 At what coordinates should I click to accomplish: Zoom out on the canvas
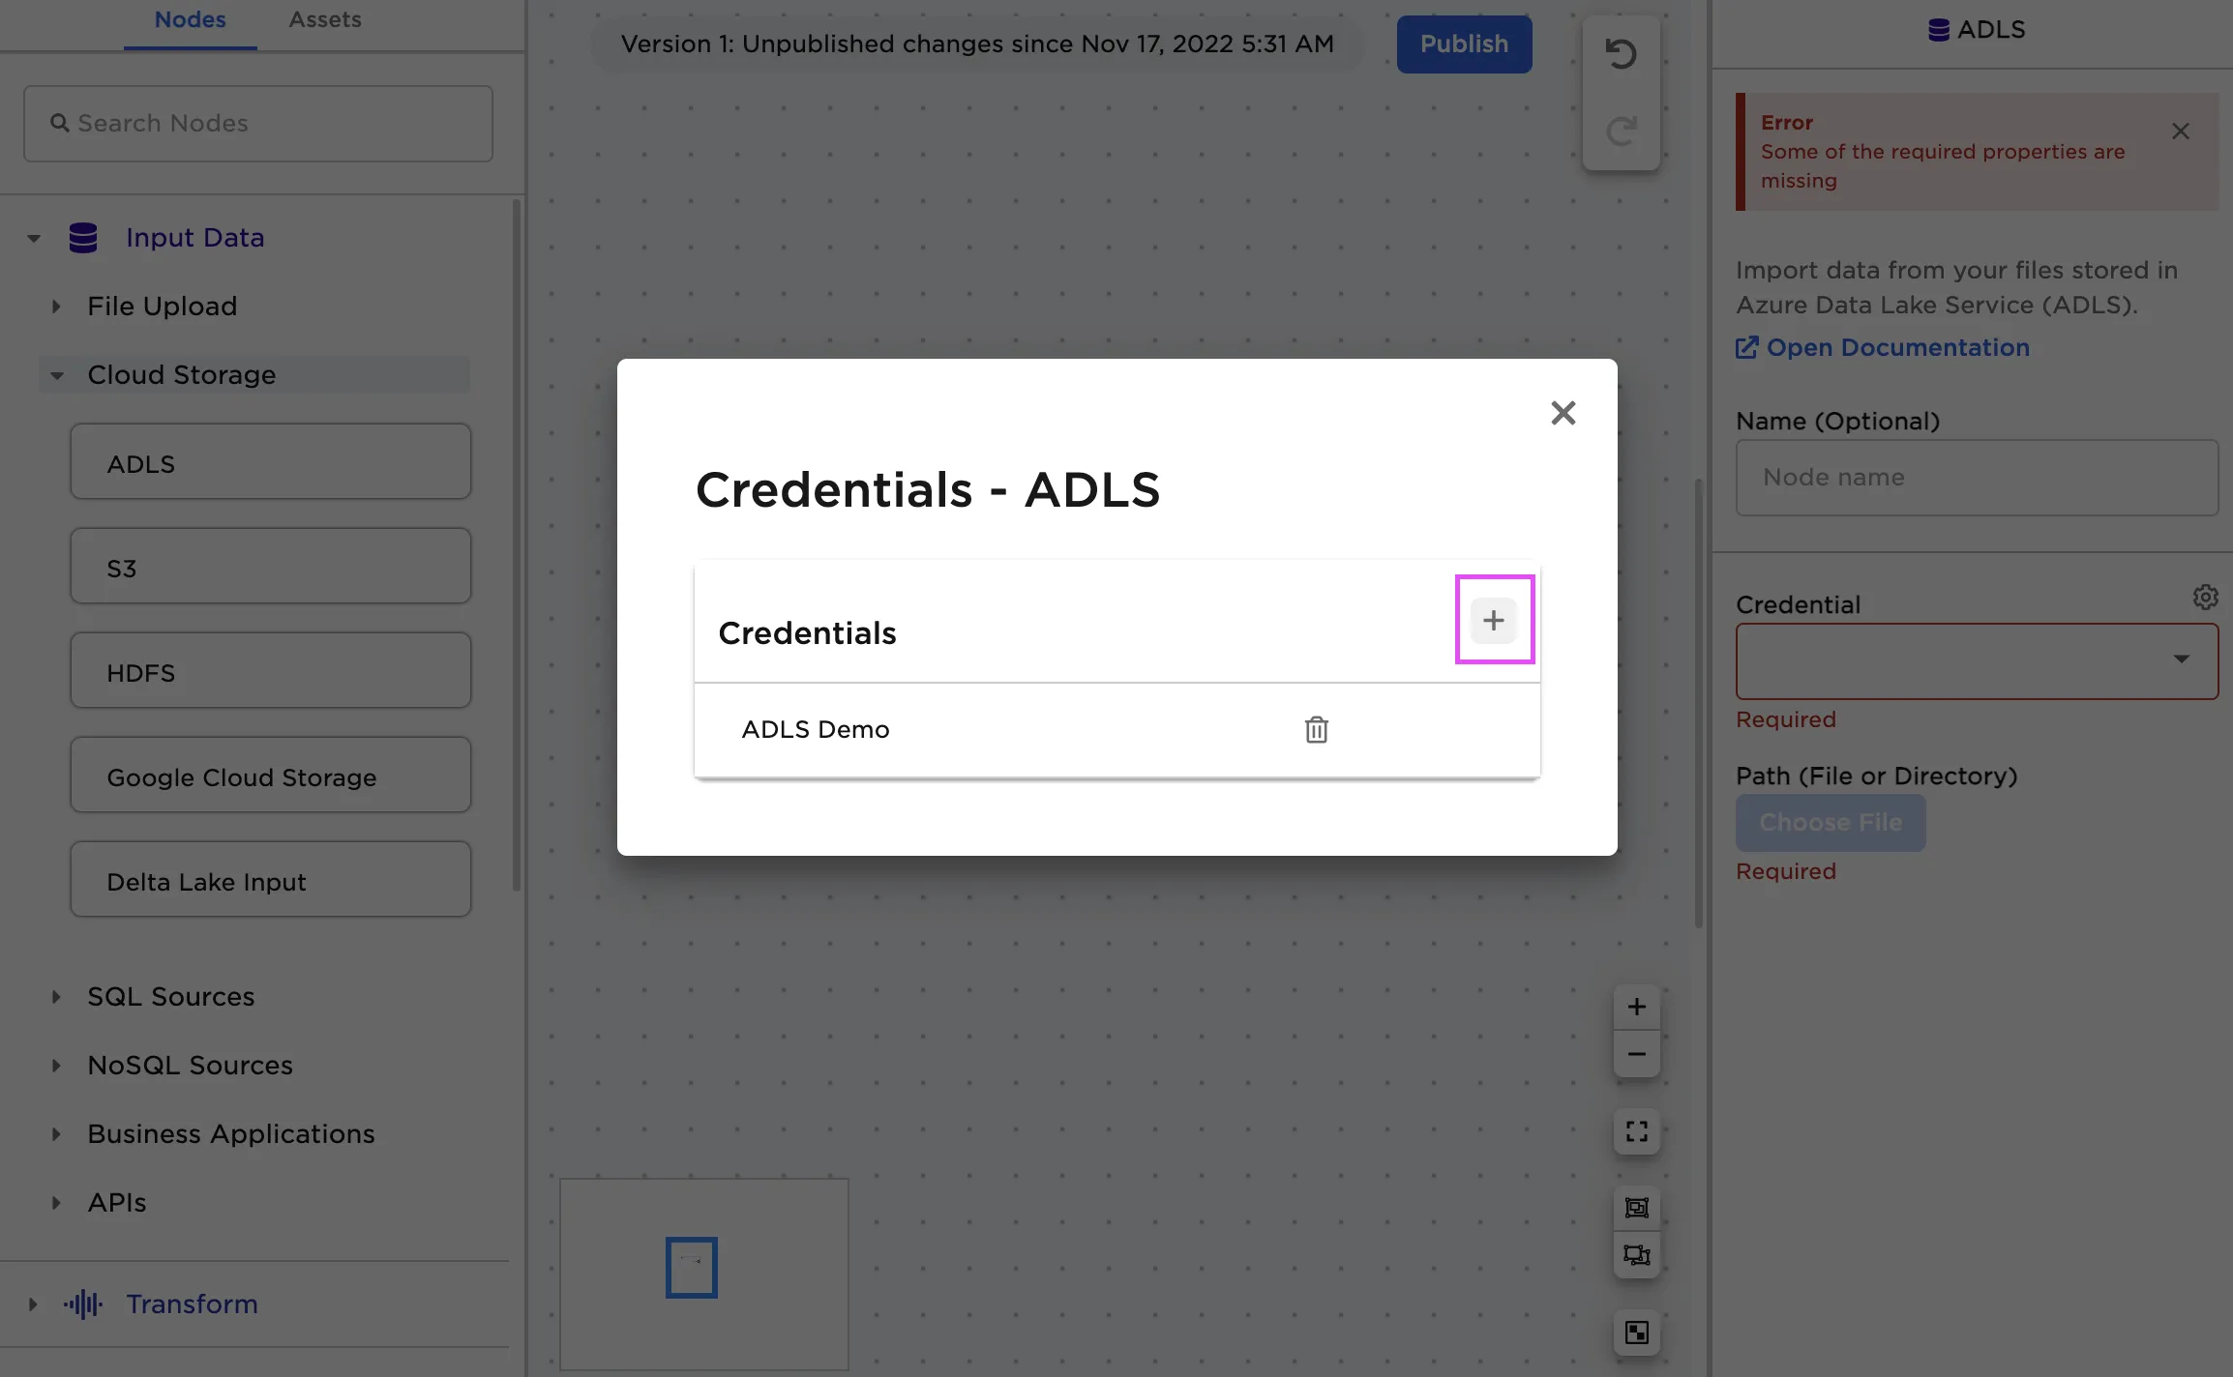(1636, 1054)
